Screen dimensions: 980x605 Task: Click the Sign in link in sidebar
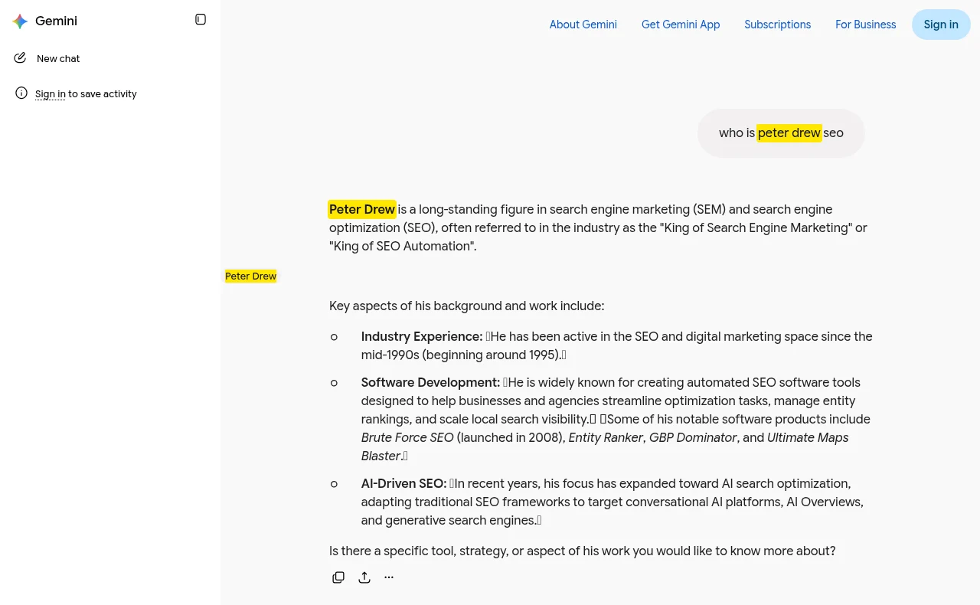(51, 93)
